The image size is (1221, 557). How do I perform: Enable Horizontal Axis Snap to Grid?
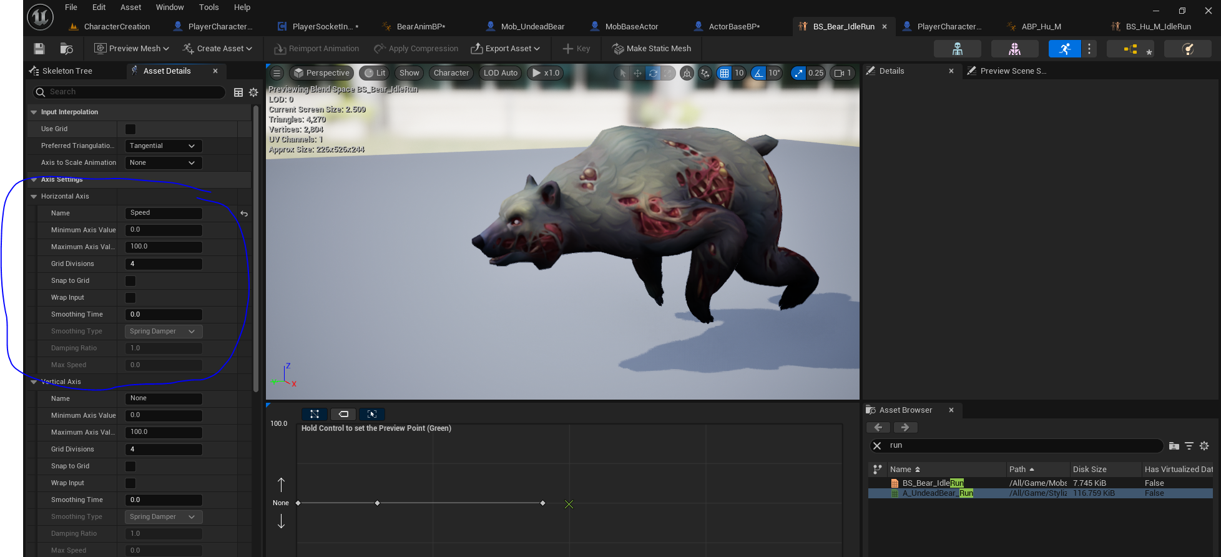point(130,281)
